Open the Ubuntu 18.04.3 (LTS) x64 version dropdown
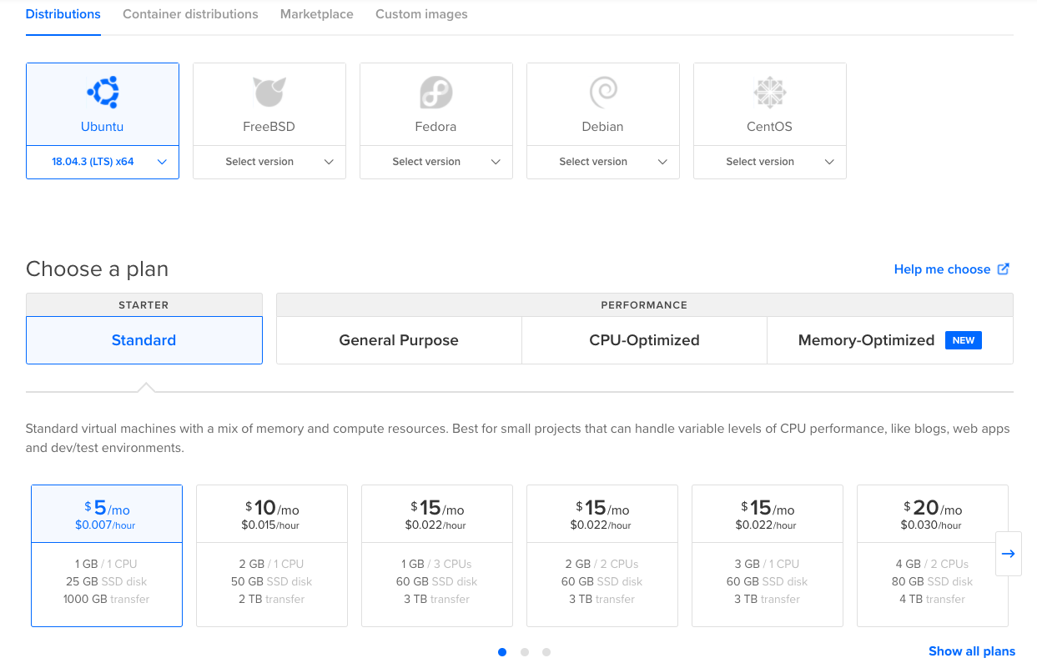The height and width of the screenshot is (668, 1037). click(x=103, y=162)
